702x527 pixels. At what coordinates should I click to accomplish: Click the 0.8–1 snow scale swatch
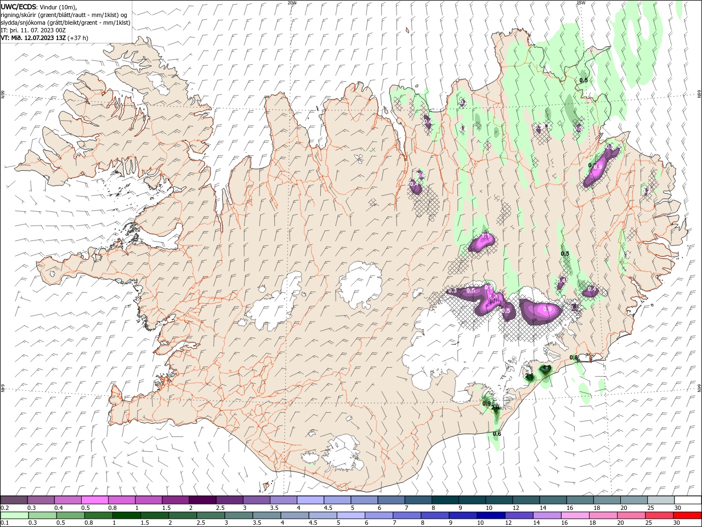(122, 500)
